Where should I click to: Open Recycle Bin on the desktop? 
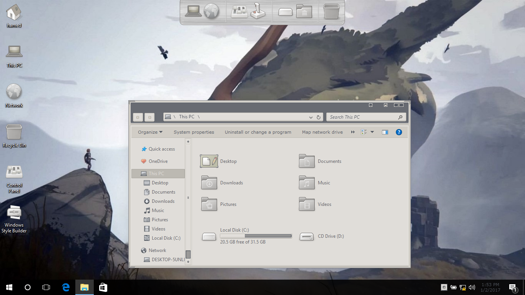pyautogui.click(x=14, y=133)
